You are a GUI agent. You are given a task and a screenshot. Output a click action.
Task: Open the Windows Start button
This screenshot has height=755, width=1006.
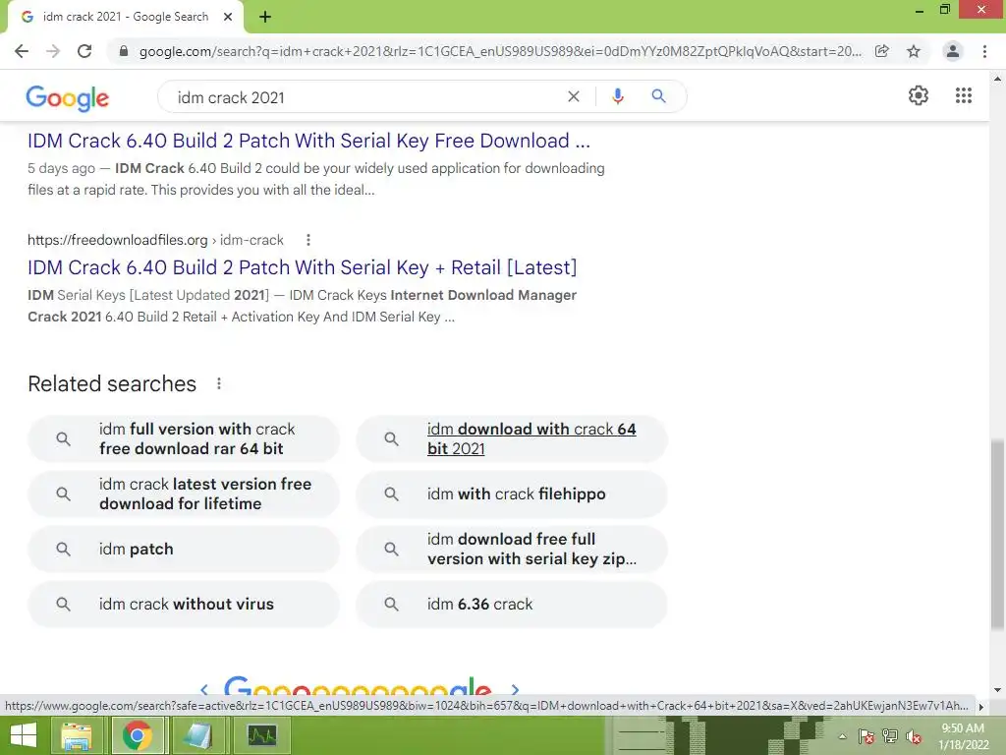24,735
